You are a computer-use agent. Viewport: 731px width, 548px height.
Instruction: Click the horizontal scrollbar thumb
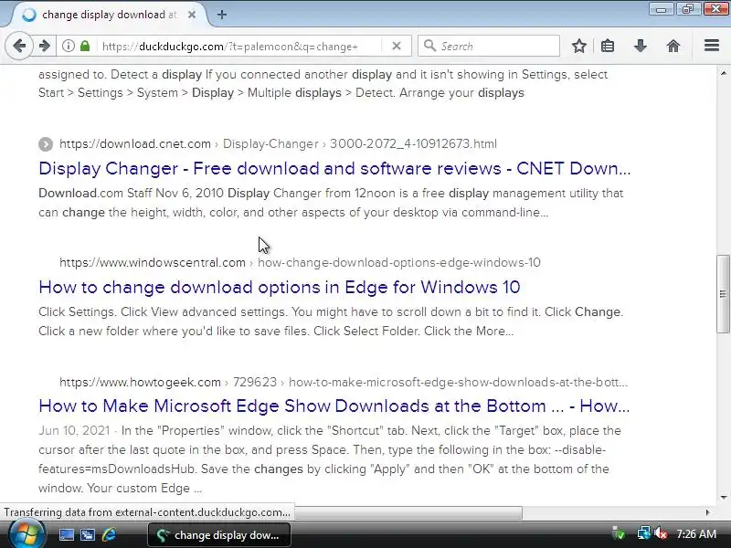408,512
